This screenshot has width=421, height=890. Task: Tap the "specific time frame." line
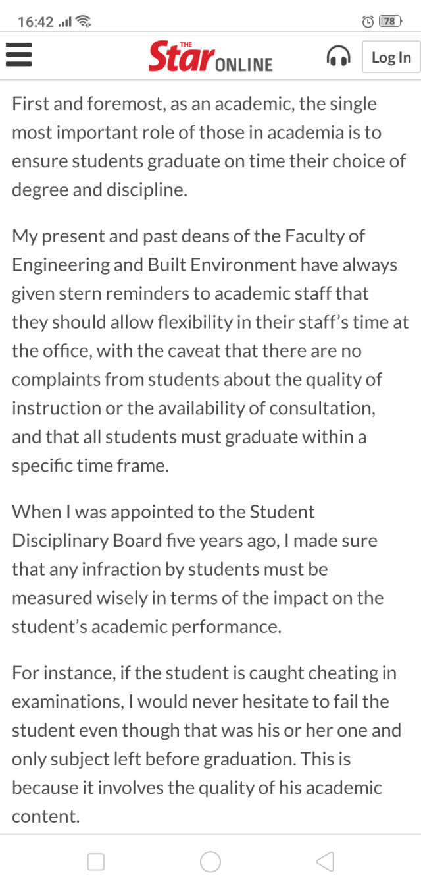click(90, 466)
